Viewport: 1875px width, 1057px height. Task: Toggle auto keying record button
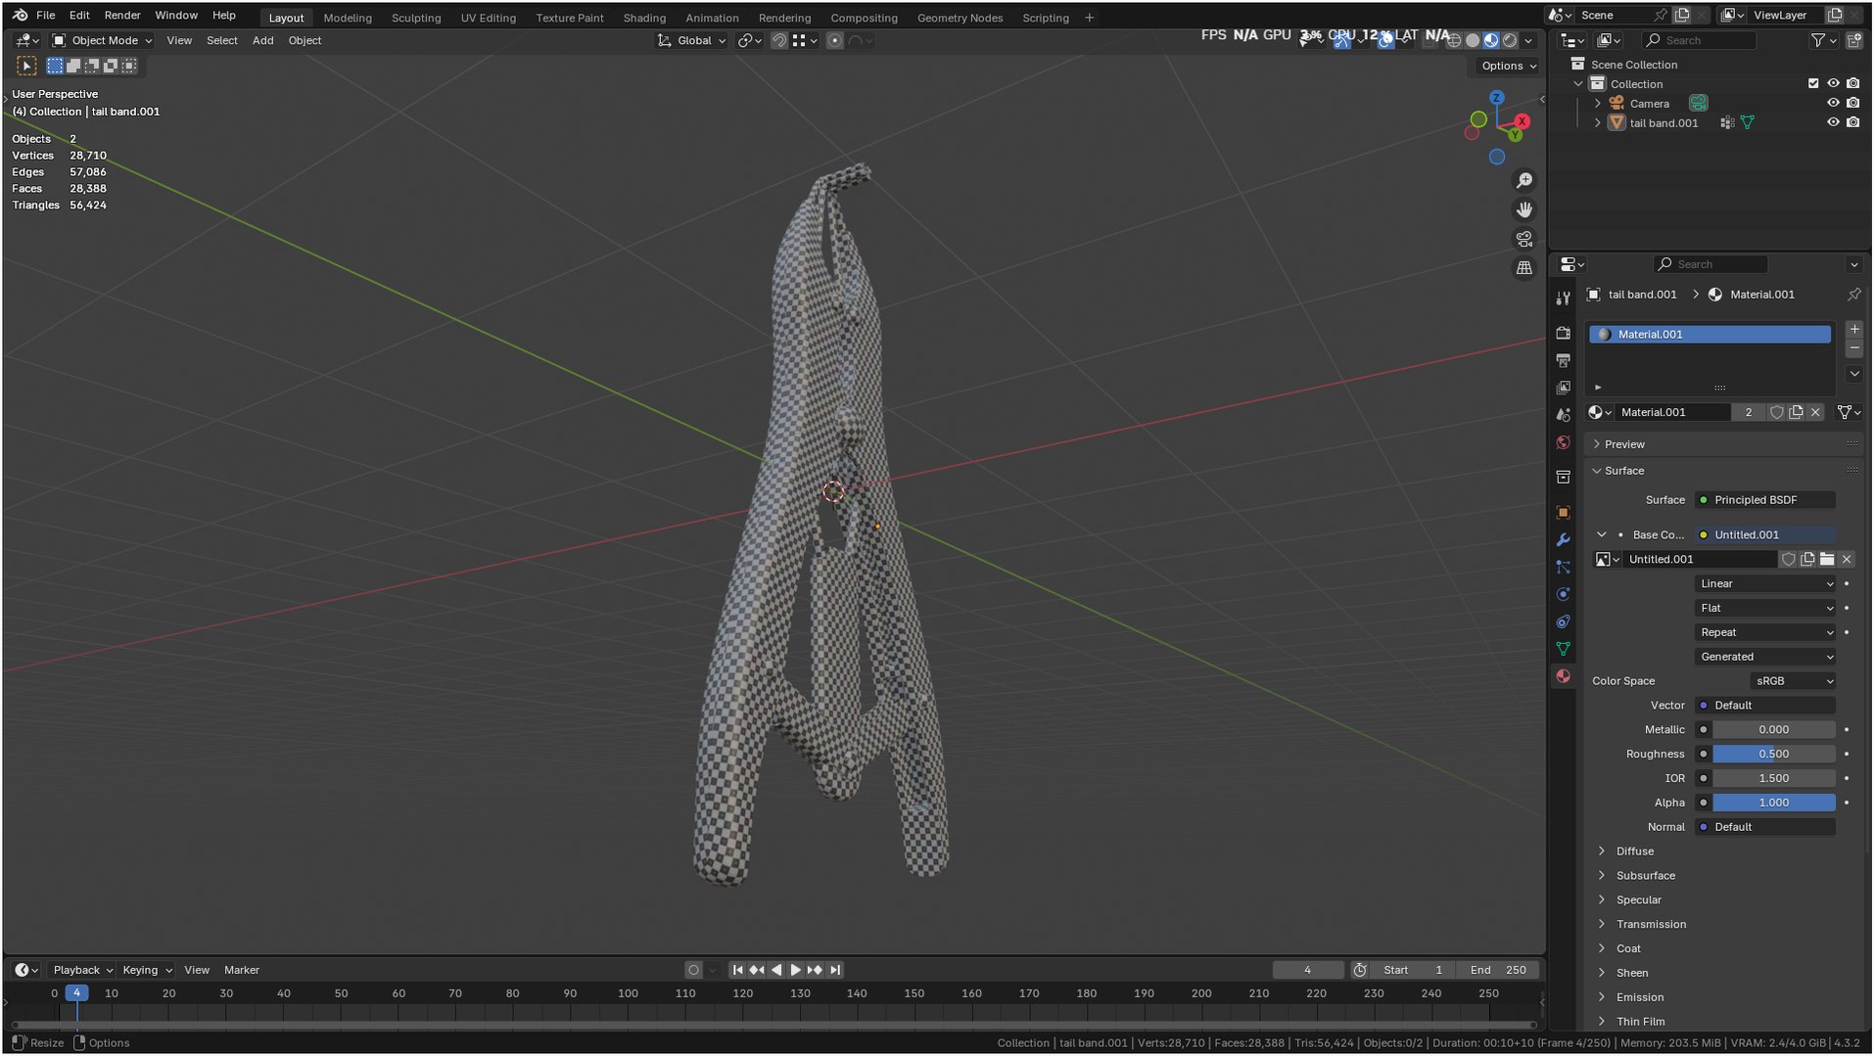(693, 971)
